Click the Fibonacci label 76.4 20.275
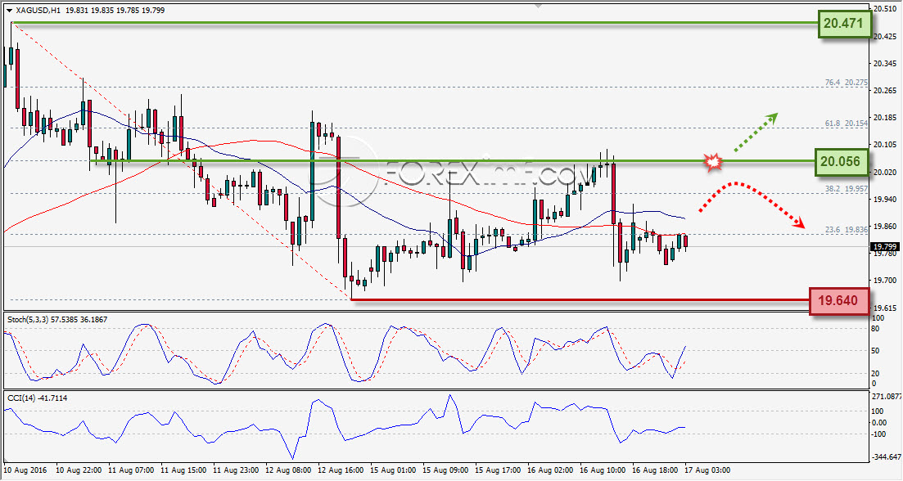Screen dimensions: 903x481 (846, 83)
